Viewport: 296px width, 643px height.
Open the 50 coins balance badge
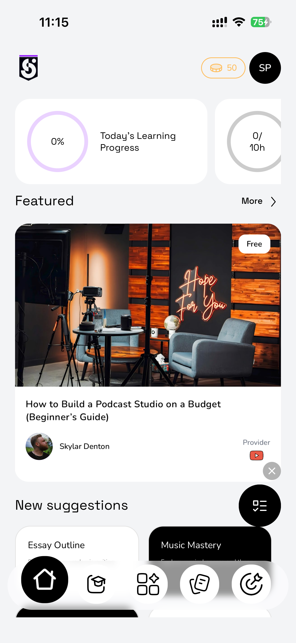pyautogui.click(x=223, y=68)
